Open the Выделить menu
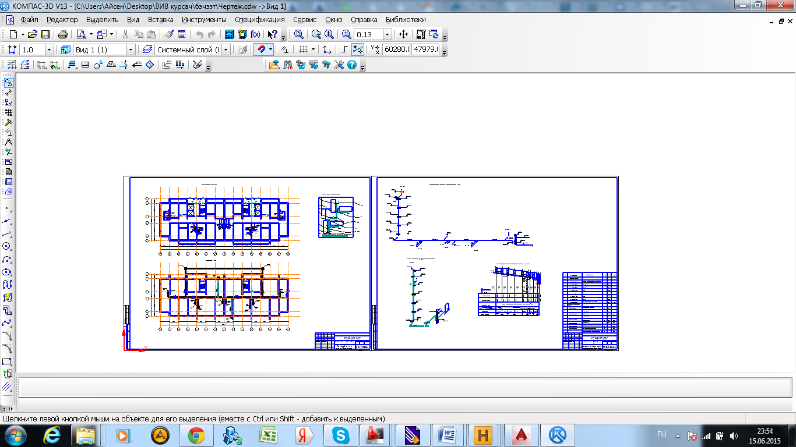 tap(103, 19)
